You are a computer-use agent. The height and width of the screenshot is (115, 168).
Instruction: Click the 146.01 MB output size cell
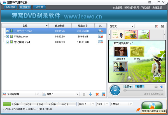click(x=83, y=42)
